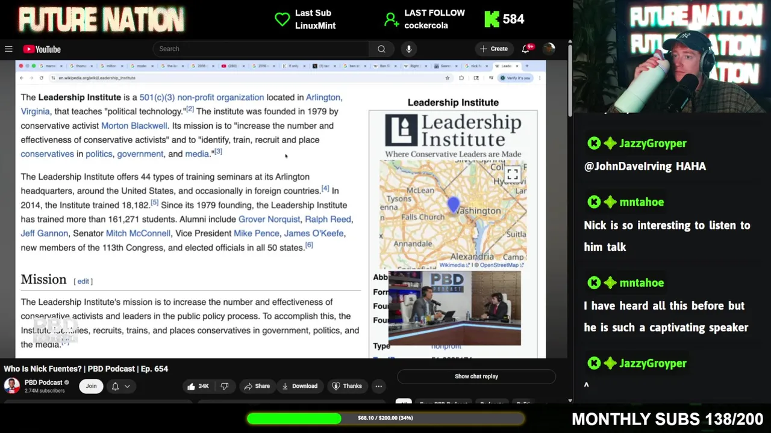Like the video with 34K likes
771x433 pixels.
[x=197, y=386]
